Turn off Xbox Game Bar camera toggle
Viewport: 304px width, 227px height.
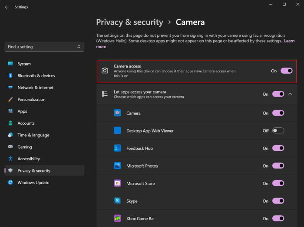278,218
